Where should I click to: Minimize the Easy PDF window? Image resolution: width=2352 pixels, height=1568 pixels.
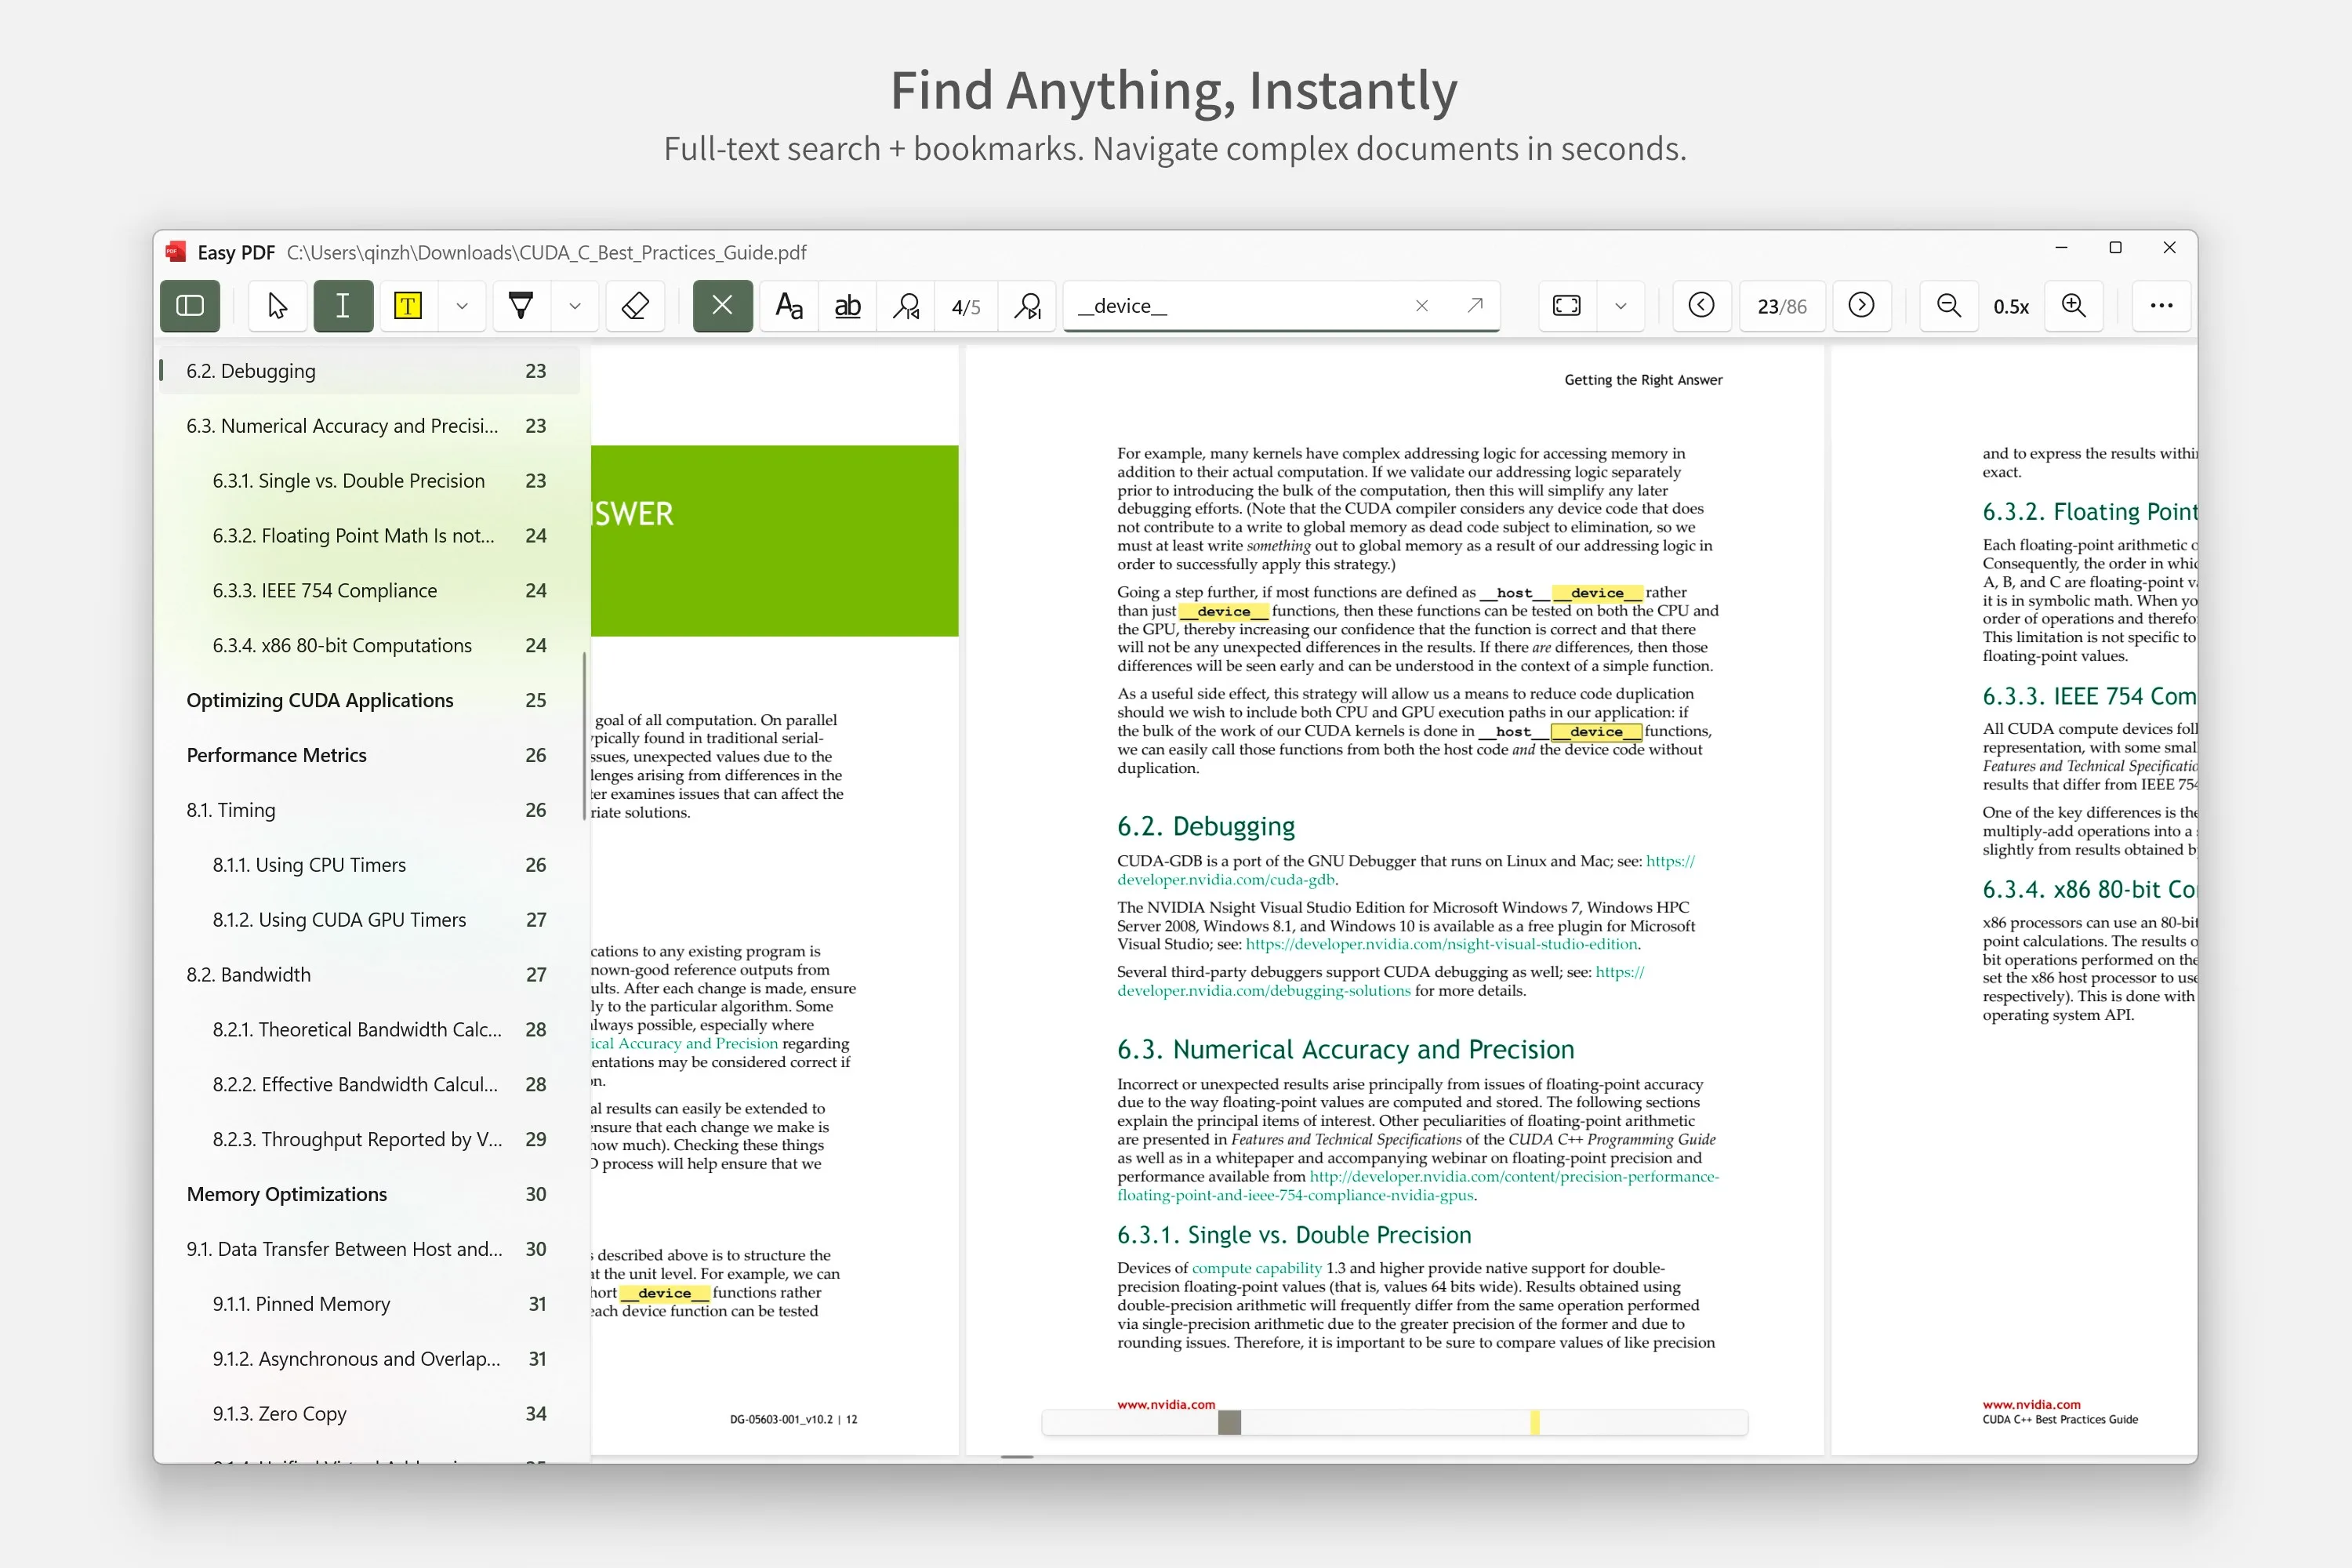pyautogui.click(x=2061, y=248)
